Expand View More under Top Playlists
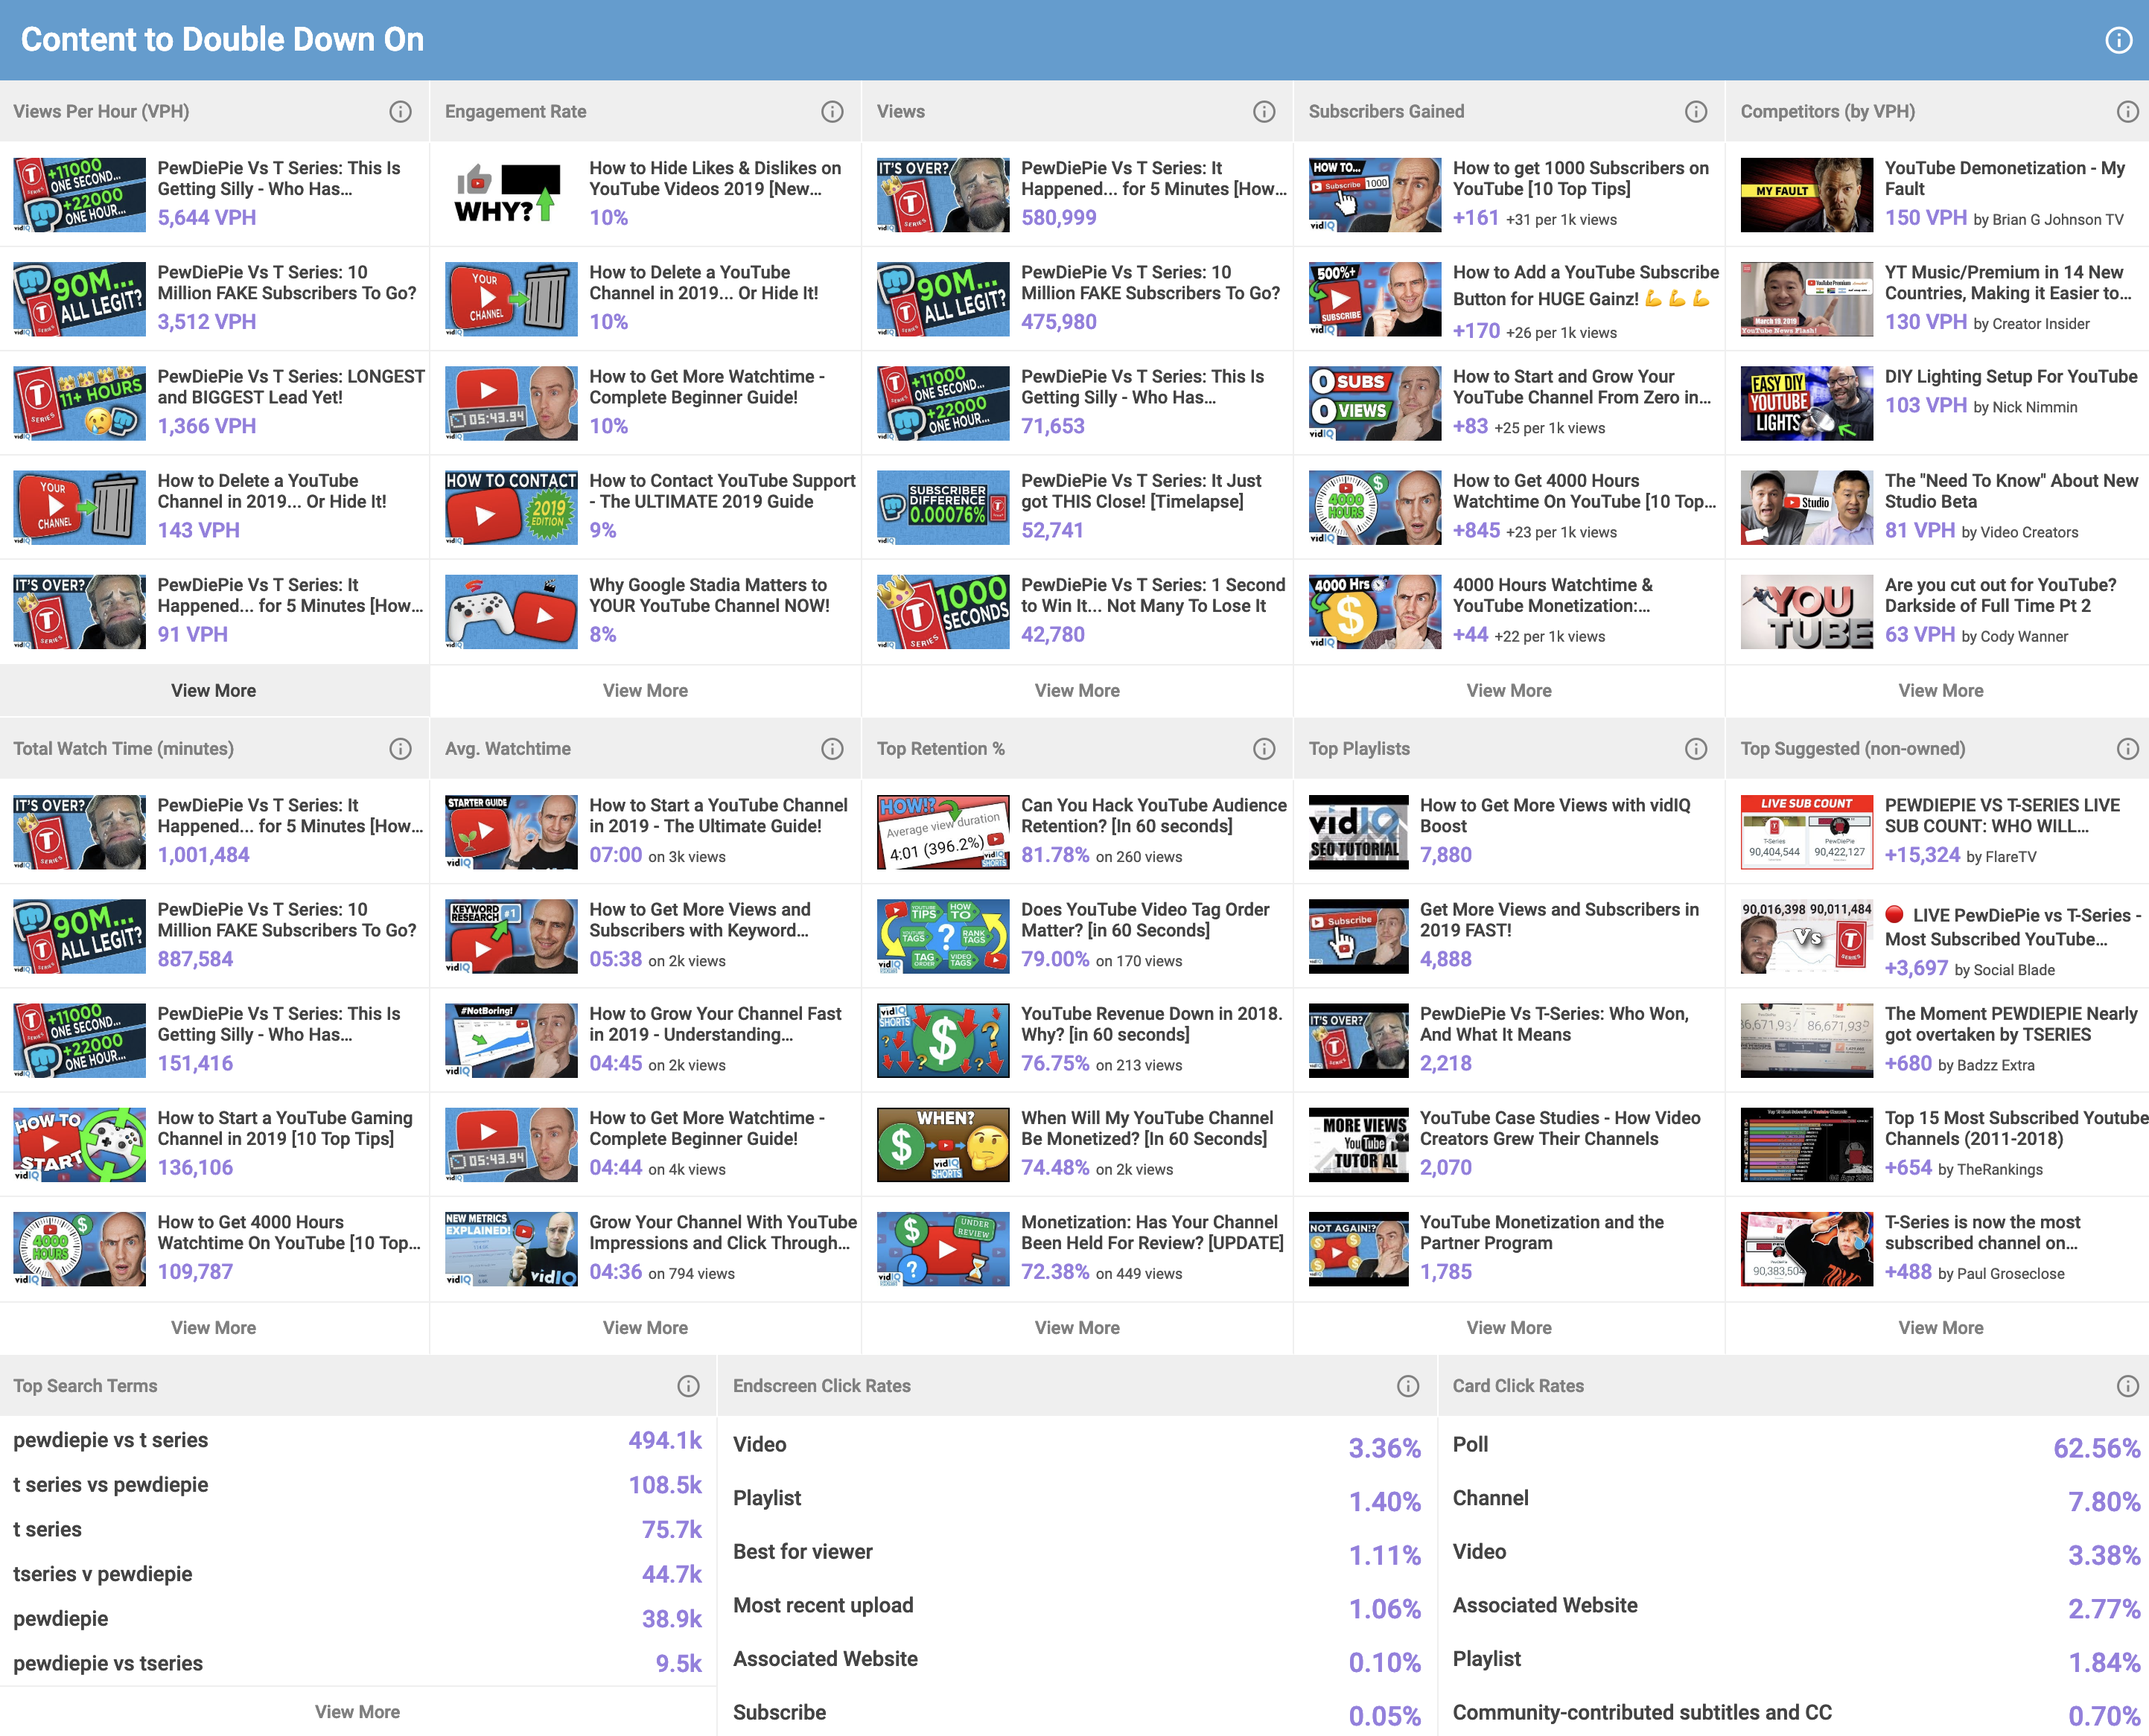Screen dimensions: 2149x1736 1509,1327
